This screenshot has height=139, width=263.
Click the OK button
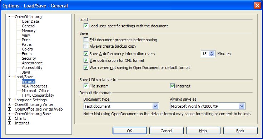(x=130, y=131)
